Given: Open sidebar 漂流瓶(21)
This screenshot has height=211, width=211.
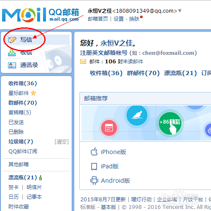Looking at the screenshot, I should point(23,178).
